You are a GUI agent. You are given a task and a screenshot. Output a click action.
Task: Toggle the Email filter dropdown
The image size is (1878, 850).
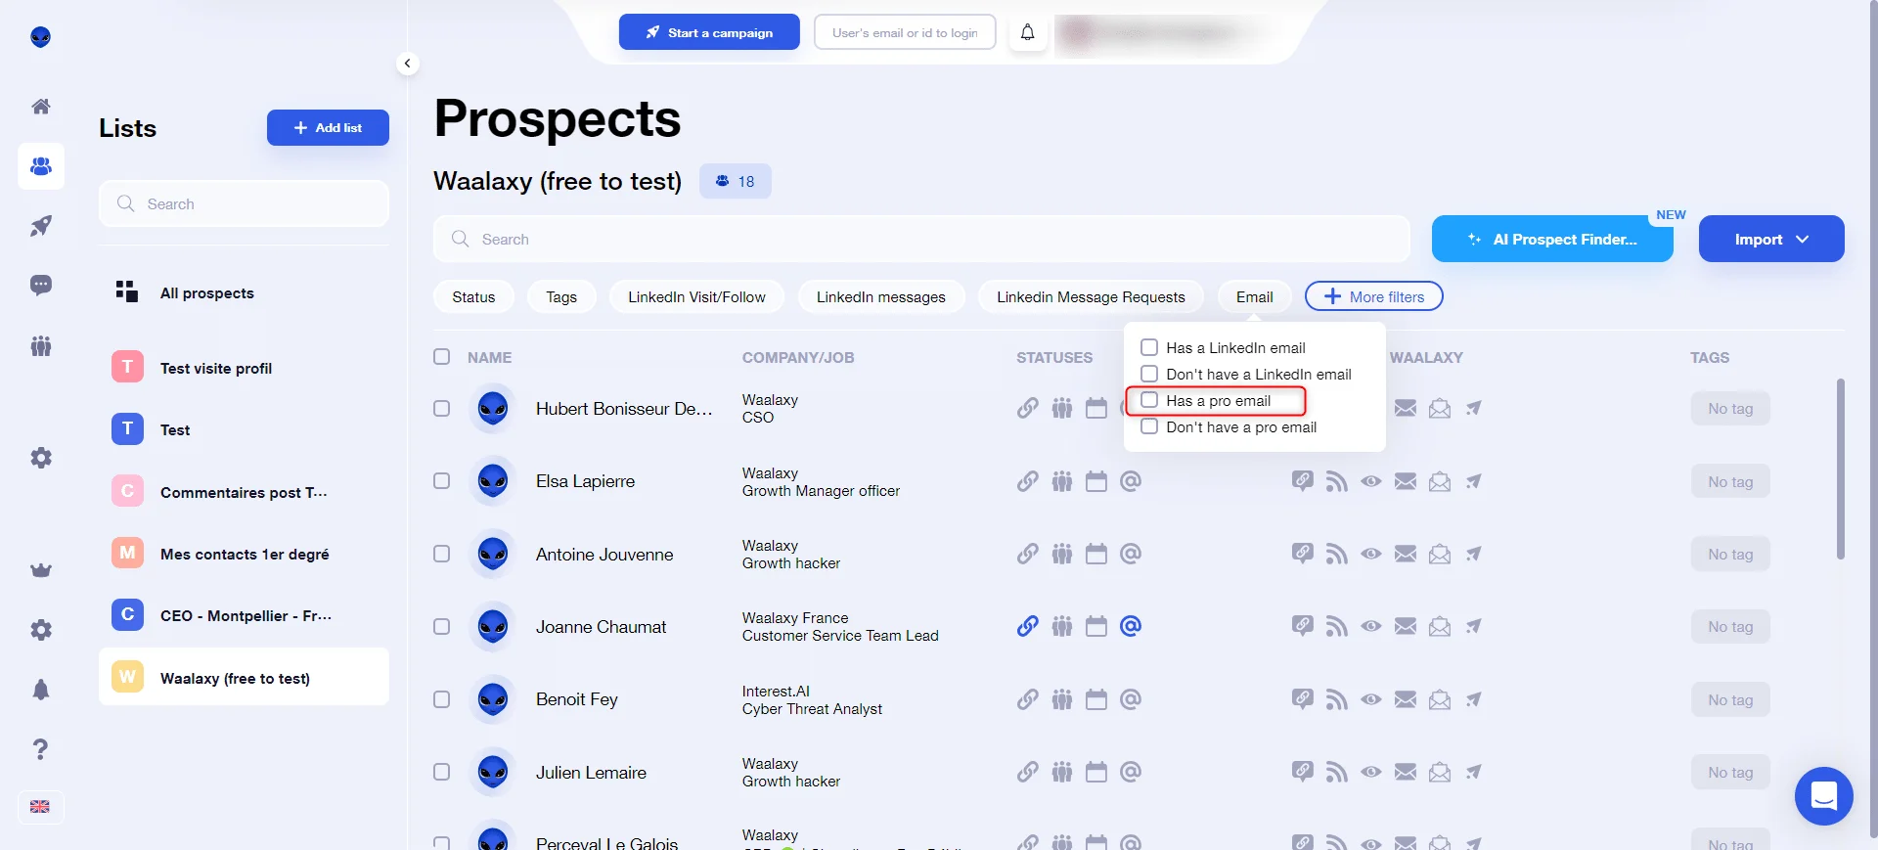1255,296
